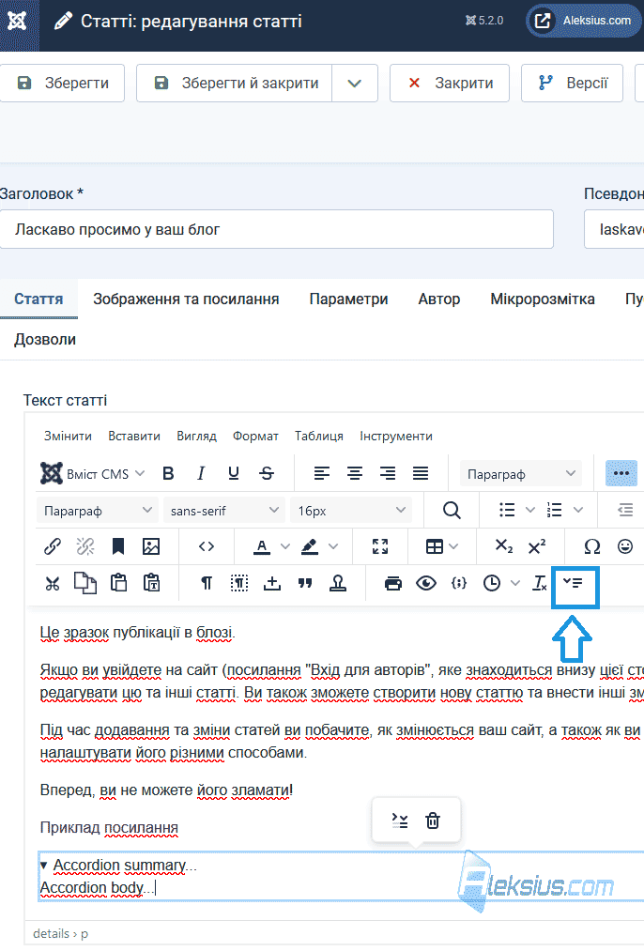Copy selected content
The image size is (644, 951).
pos(85,583)
